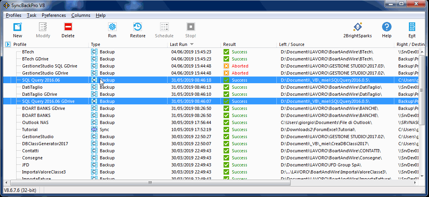The width and height of the screenshot is (429, 197).
Task: Click the orange Aborted icon for GestioneStudio SQL GDrive
Action: pos(226,66)
